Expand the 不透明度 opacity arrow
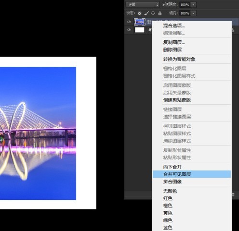Screen dimensions: 239x231 (193, 5)
